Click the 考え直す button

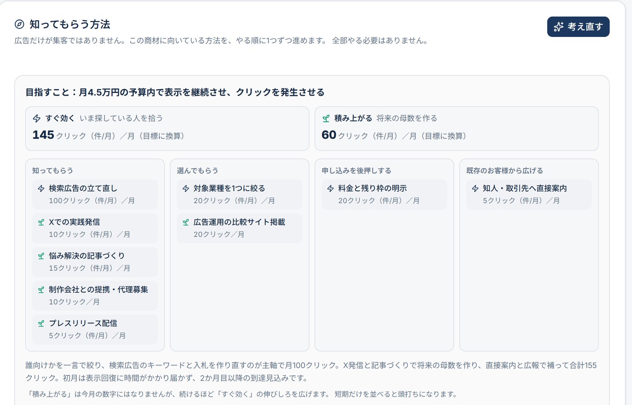[578, 27]
